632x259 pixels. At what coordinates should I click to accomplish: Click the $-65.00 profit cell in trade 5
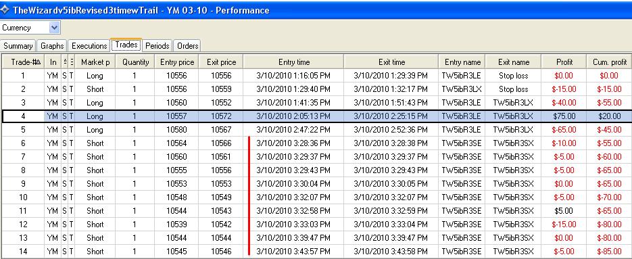pos(564,130)
